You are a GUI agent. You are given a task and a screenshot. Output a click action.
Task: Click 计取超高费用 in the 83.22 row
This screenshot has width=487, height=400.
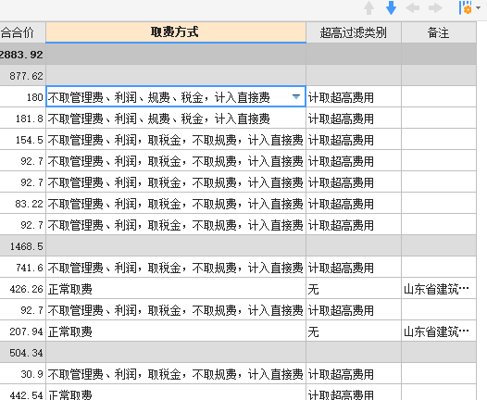pyautogui.click(x=341, y=204)
